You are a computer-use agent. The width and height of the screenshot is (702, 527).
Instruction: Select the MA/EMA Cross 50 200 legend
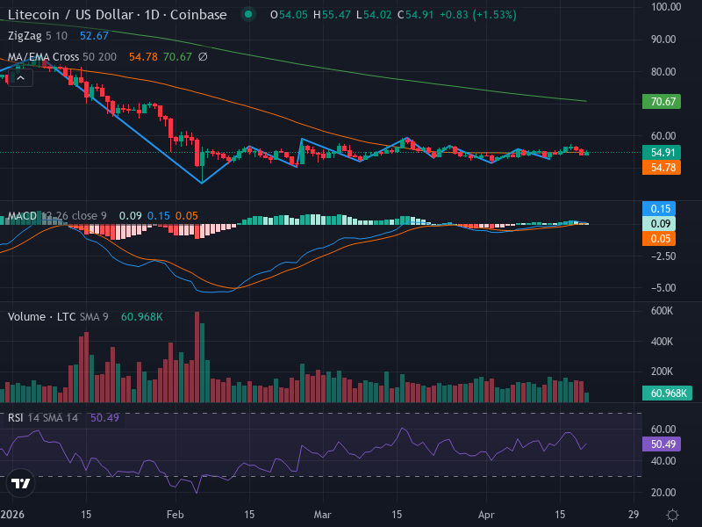[x=61, y=57]
